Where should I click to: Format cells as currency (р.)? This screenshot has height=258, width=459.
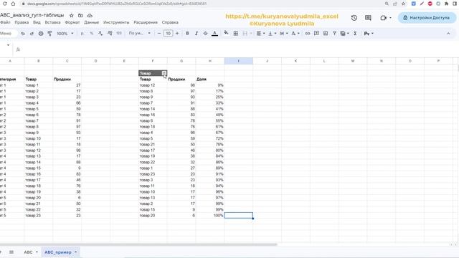[82, 34]
